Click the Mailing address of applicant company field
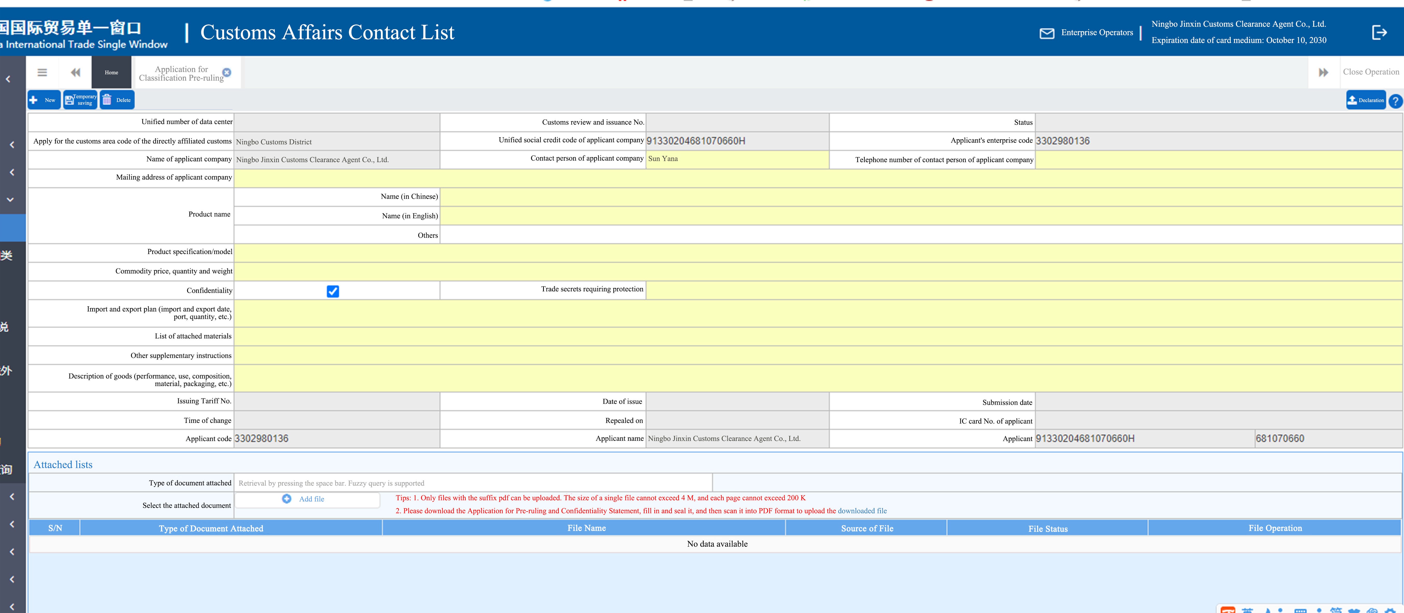Viewport: 1404px width, 613px height. (x=818, y=178)
